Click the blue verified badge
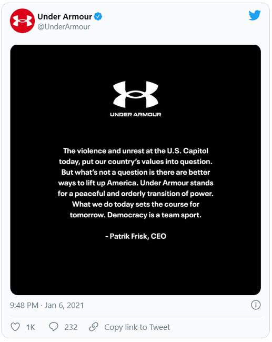This screenshot has height=342, width=272. coord(98,17)
